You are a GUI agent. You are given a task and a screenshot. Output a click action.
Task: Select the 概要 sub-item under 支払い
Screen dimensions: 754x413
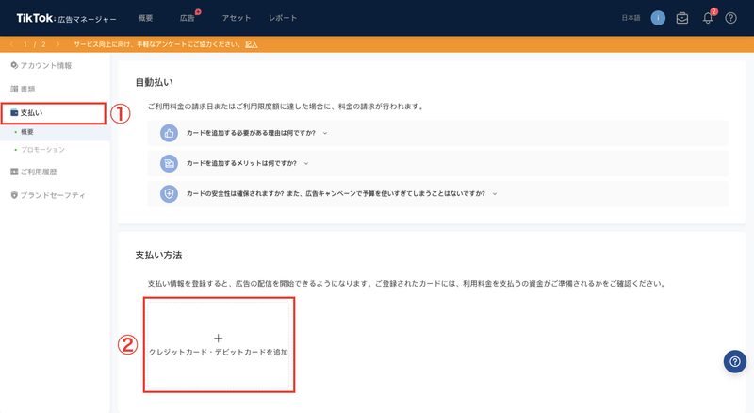click(x=55, y=132)
